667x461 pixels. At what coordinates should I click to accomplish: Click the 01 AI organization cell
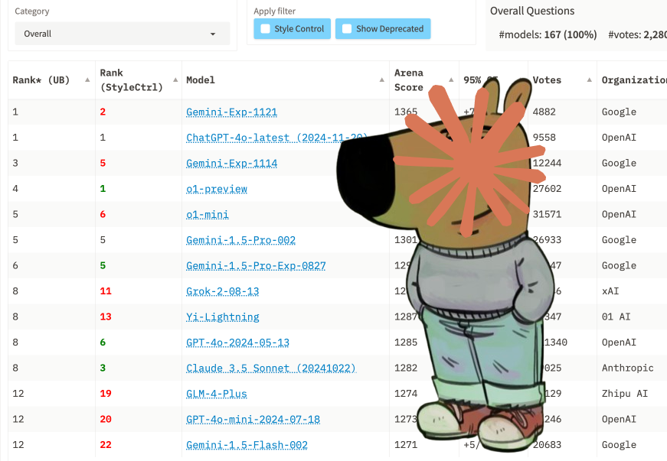[616, 317]
